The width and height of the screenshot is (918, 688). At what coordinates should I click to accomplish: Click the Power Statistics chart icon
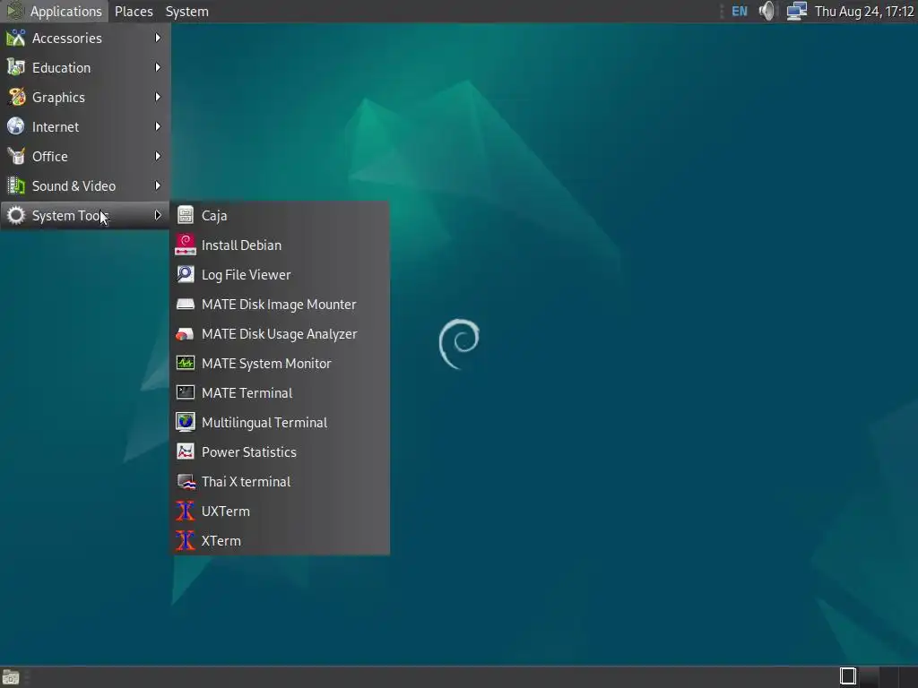coord(186,451)
